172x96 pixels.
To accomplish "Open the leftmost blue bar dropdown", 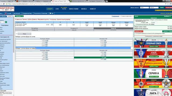I will click(2, 14).
